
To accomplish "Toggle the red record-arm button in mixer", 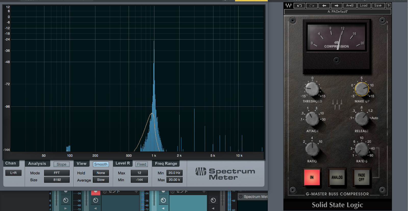I will pos(96,192).
